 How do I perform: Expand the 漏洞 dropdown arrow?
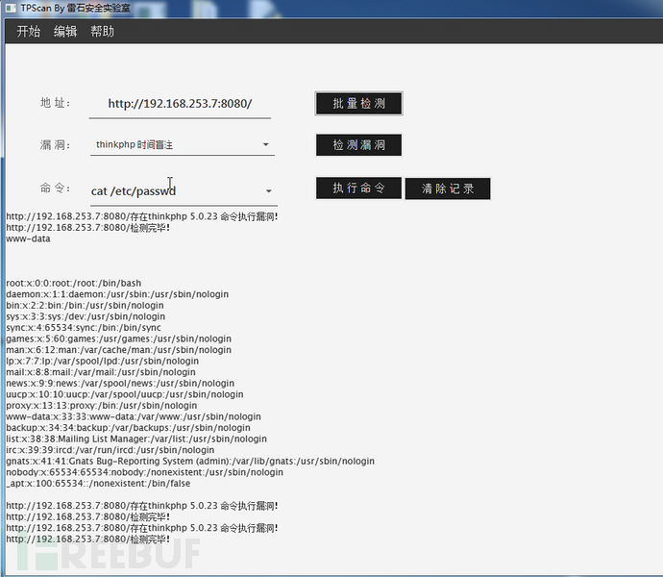tap(265, 145)
